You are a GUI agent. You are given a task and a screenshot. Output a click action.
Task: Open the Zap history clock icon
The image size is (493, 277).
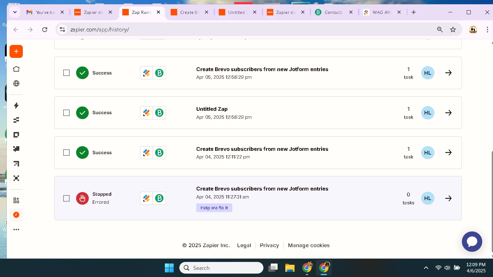point(16,215)
